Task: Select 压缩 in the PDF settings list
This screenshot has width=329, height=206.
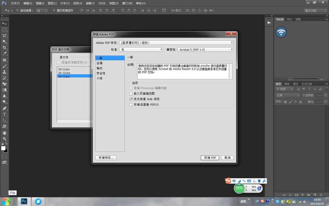Action: click(110, 63)
